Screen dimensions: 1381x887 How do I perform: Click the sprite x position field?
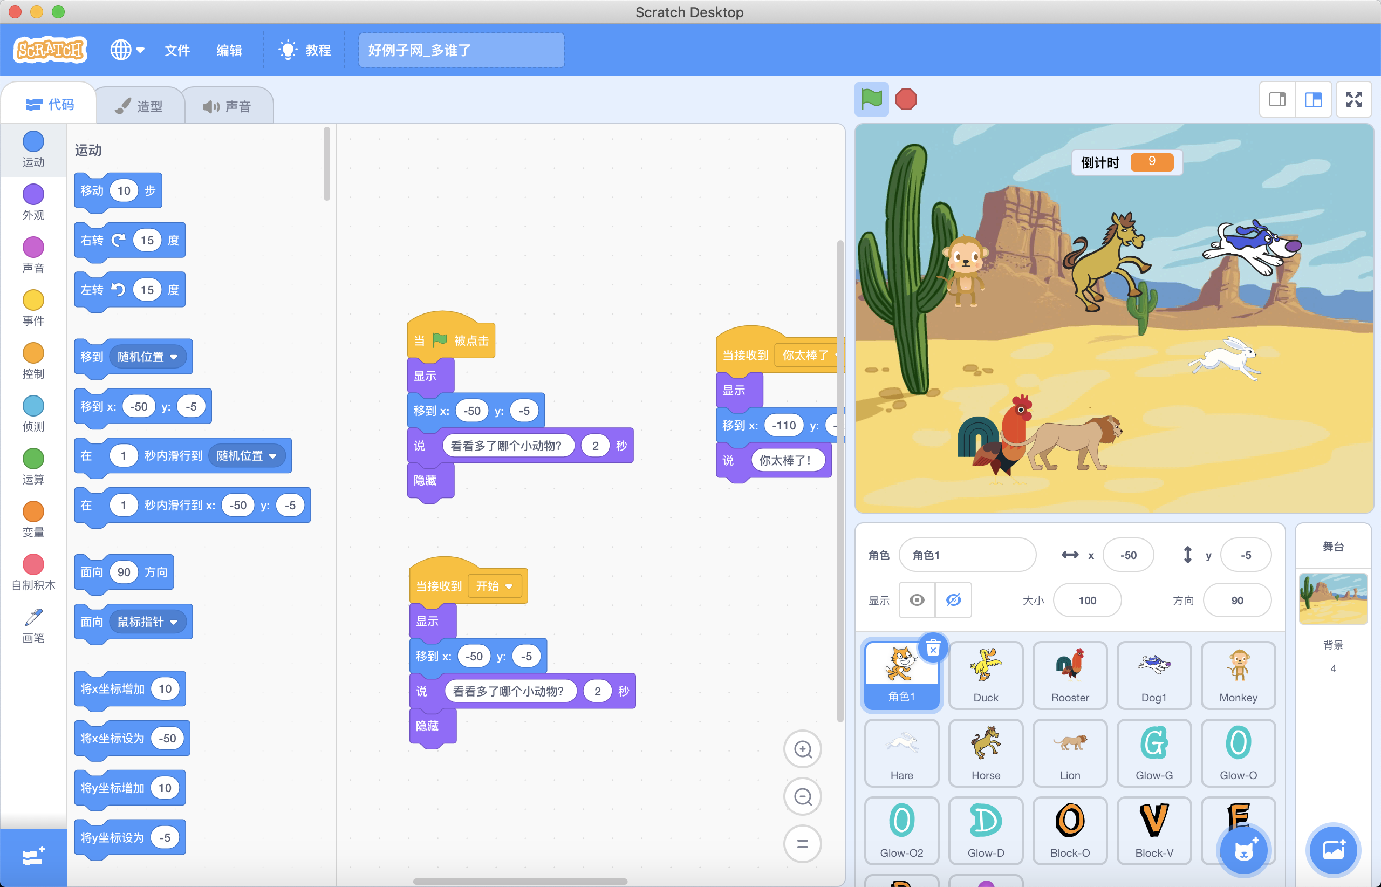[x=1128, y=555]
